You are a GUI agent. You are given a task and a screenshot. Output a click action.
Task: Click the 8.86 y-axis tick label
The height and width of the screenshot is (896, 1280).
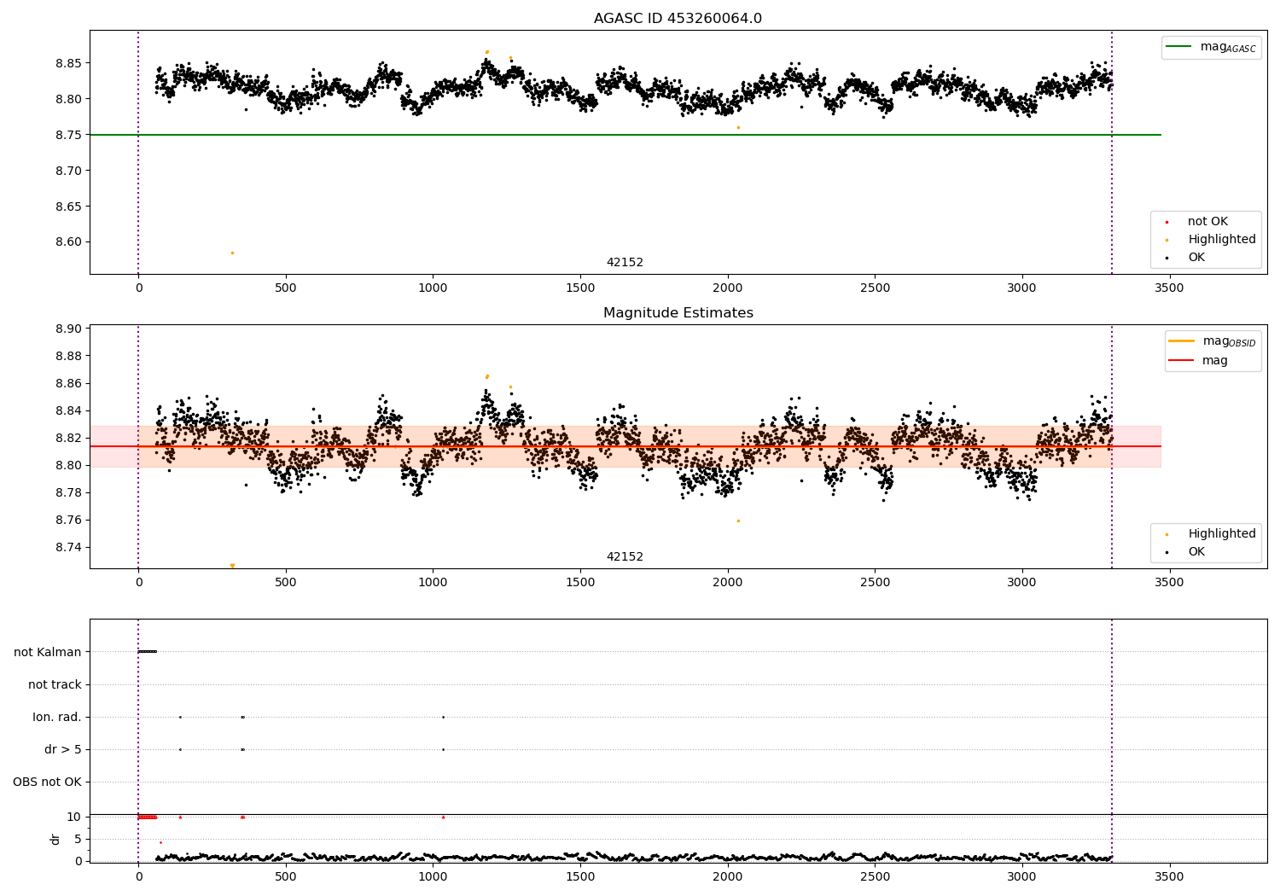pyautogui.click(x=68, y=383)
